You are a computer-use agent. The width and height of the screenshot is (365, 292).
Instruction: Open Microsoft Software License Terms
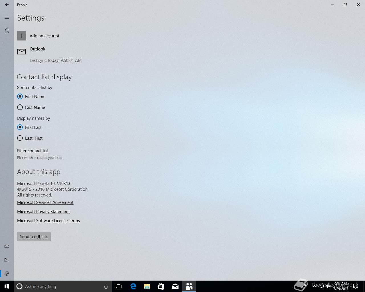coord(48,221)
